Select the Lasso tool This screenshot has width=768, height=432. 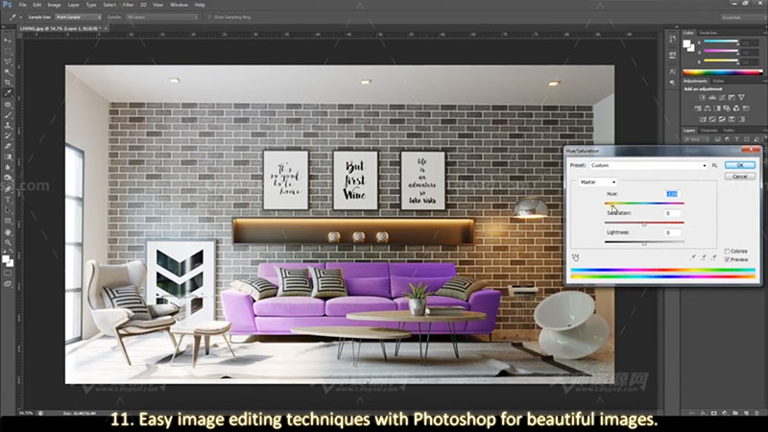[8, 61]
